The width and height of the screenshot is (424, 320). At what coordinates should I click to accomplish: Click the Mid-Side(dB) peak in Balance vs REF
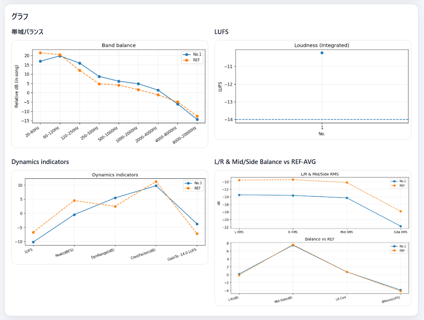[x=293, y=245]
